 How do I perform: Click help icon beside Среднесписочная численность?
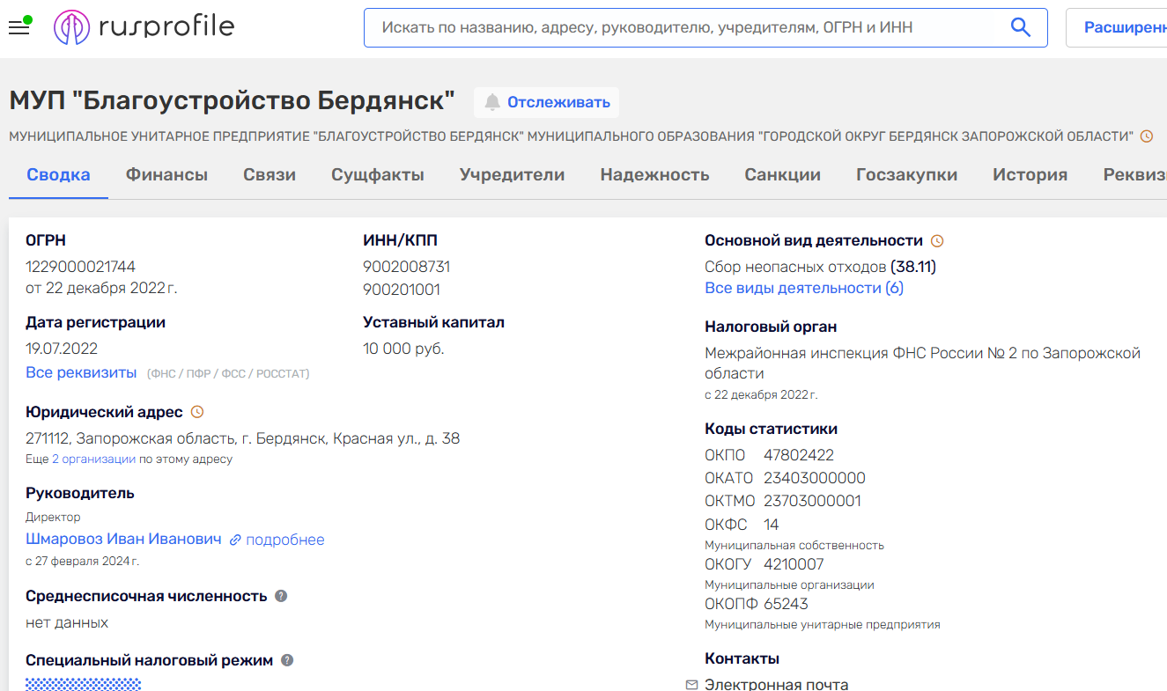[281, 596]
